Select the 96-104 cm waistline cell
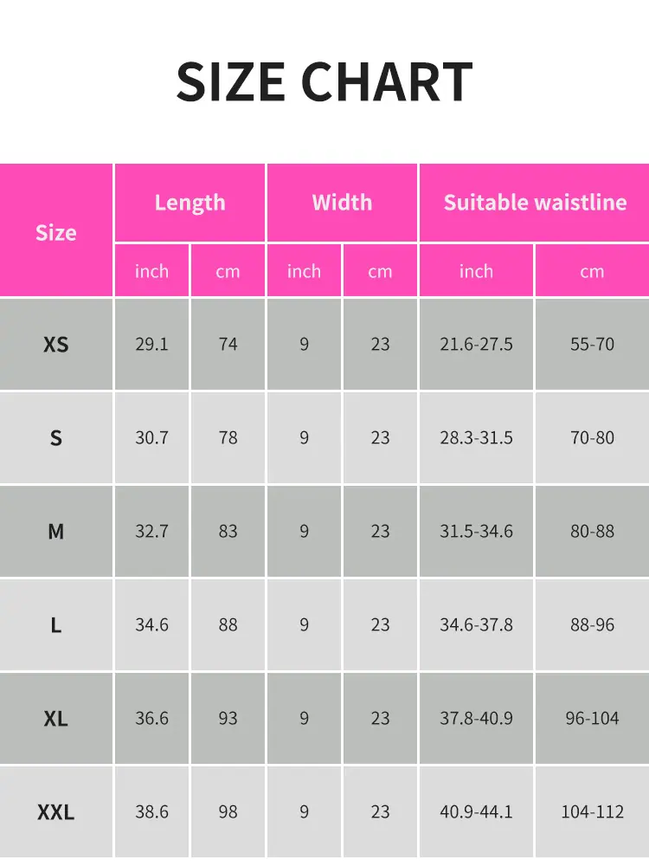This screenshot has height=866, width=649. [x=592, y=718]
